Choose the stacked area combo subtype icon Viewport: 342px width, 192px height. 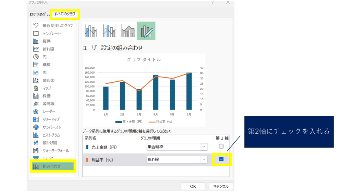tap(128, 31)
